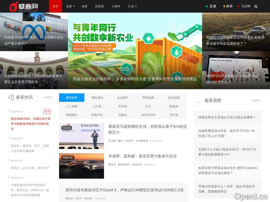Viewport: 270px width, 202px height.
Task: Select the 流媒体 tab
Action: tap(123, 115)
